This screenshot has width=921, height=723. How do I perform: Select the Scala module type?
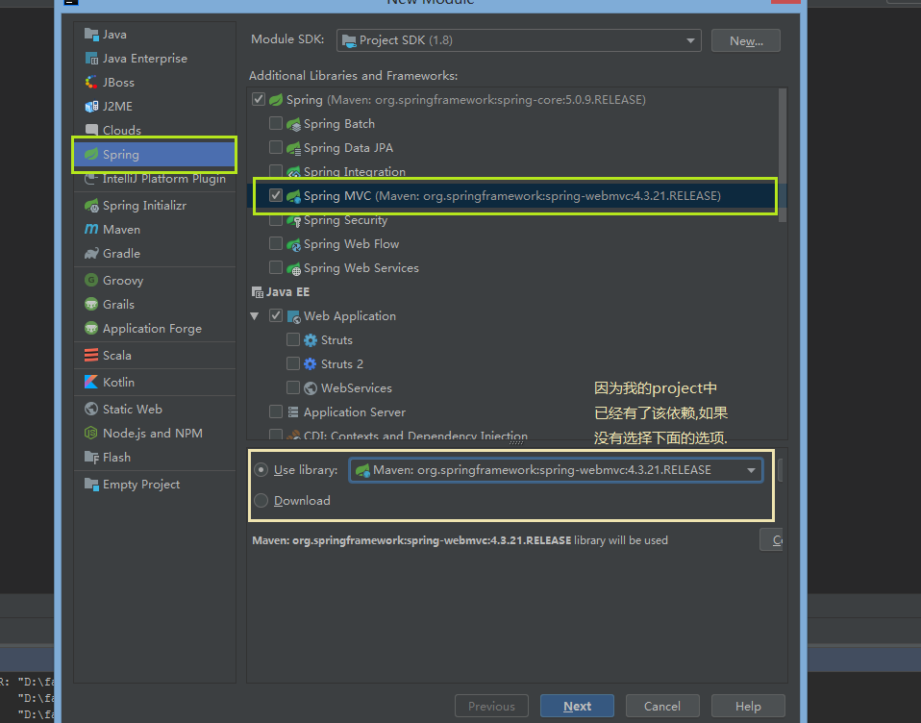pos(155,356)
